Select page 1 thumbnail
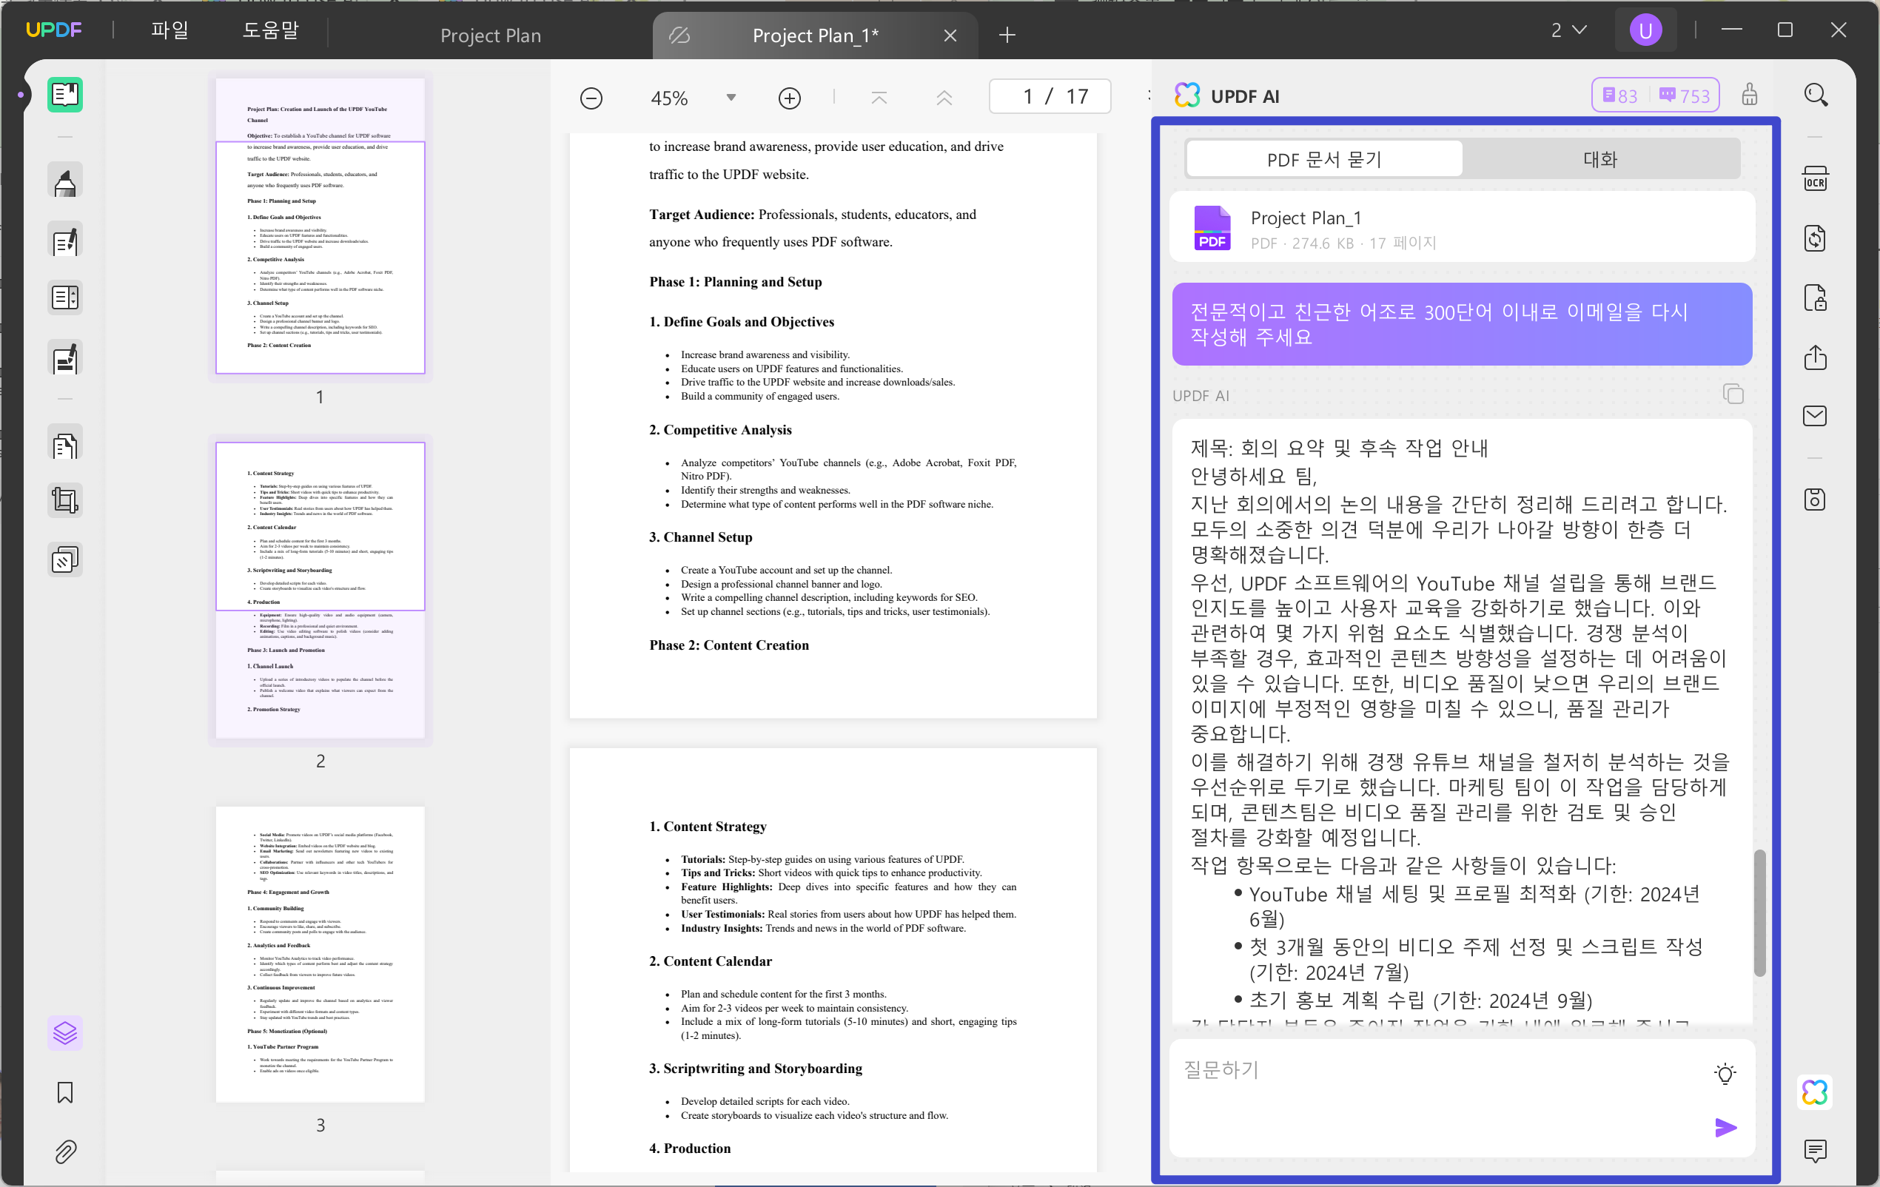The image size is (1880, 1187). [320, 226]
